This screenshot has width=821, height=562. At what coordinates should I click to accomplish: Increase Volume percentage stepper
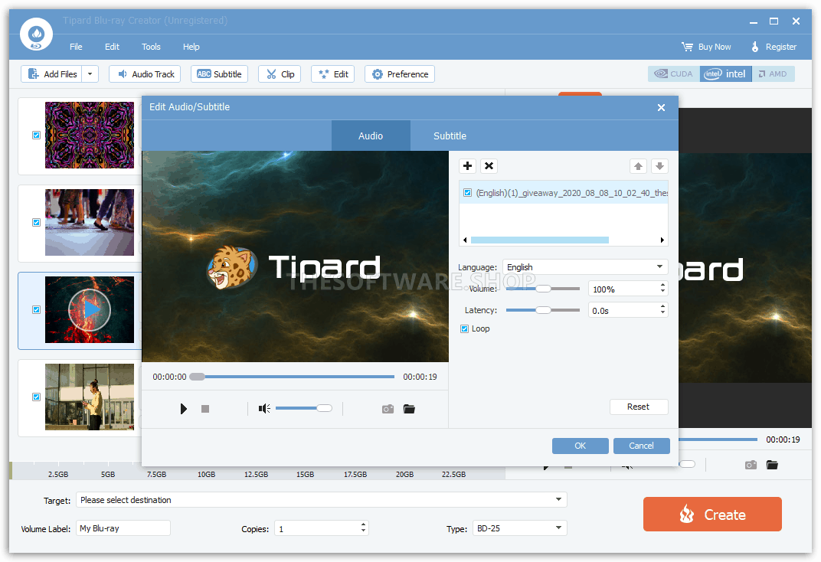click(663, 285)
